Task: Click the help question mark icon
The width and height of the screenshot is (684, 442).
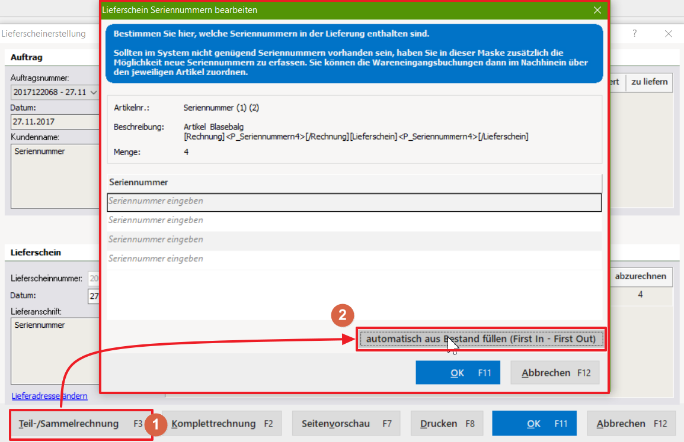Action: 635,34
